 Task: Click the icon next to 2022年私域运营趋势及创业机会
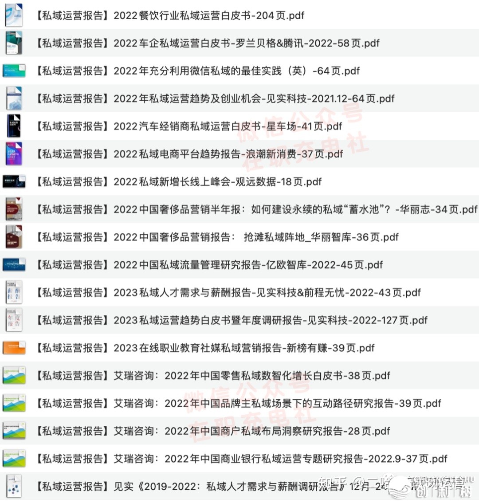pos(14,98)
